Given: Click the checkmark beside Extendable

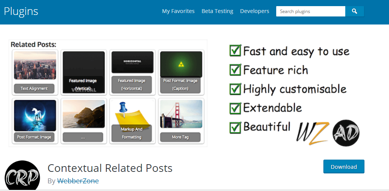Looking at the screenshot, I should (235, 108).
